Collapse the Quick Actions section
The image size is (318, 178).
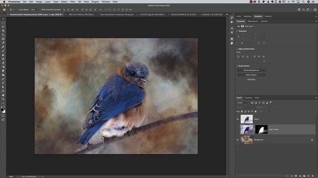[237, 66]
